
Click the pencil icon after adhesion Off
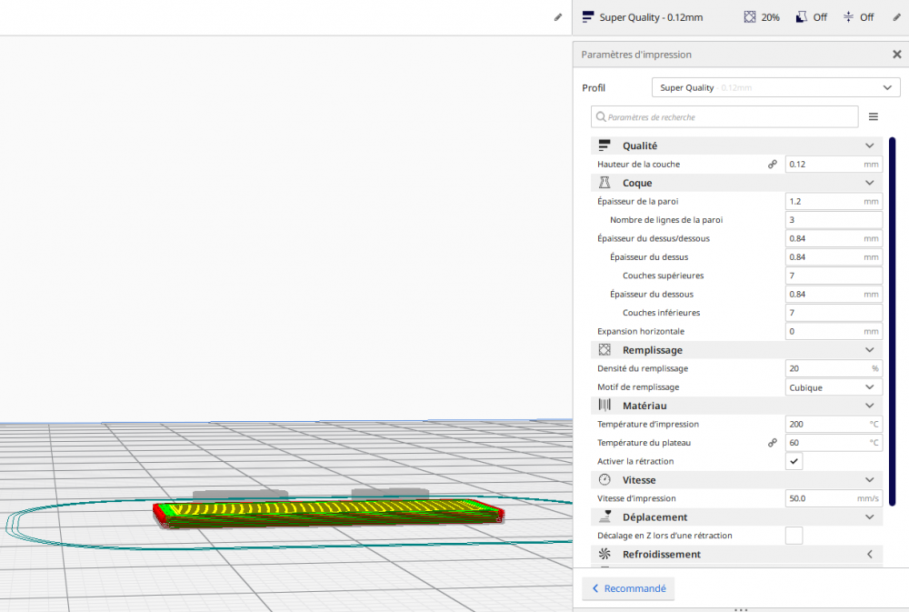(x=896, y=17)
